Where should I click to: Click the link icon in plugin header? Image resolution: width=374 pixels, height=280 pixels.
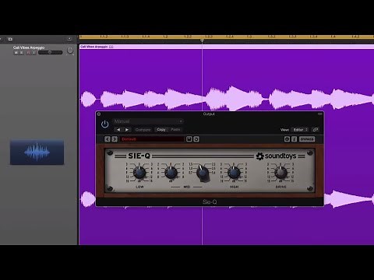pyautogui.click(x=316, y=130)
